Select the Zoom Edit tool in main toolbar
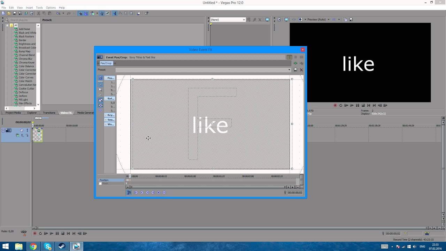446x251 pixels. click(x=131, y=13)
